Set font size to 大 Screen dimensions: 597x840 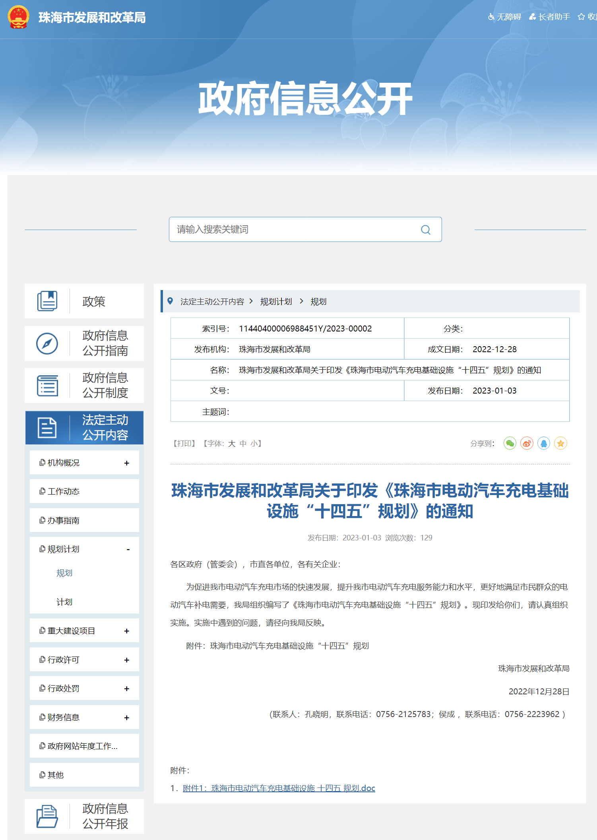[x=232, y=444]
